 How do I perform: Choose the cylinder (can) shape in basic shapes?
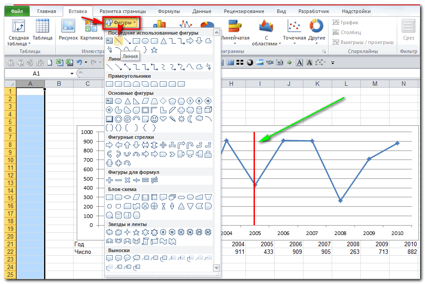[199, 110]
